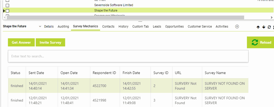The height and width of the screenshot is (107, 274).
Task: Tick the Shape the Future checkbox
Action: tap(7, 11)
